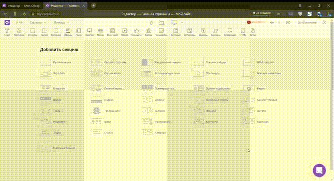The height and width of the screenshot is (181, 334).
Task: Expand the device view chevron arrow
Action: (182, 22)
